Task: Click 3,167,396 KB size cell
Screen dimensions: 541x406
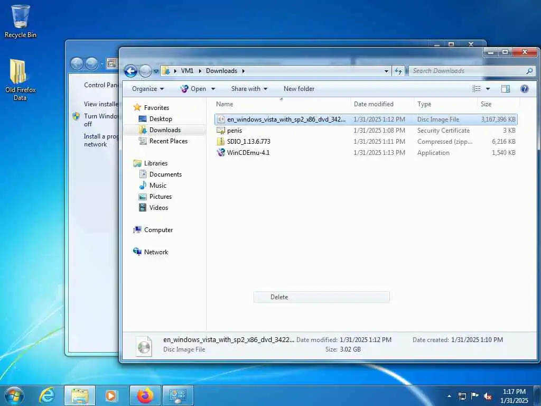Action: 498,119
